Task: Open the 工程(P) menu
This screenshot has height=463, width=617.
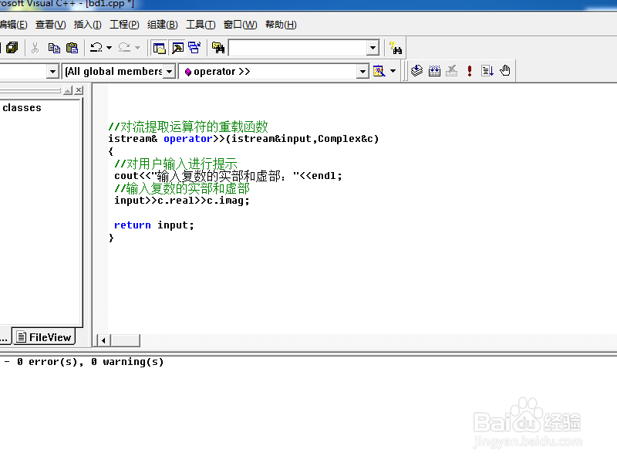Action: [x=124, y=25]
